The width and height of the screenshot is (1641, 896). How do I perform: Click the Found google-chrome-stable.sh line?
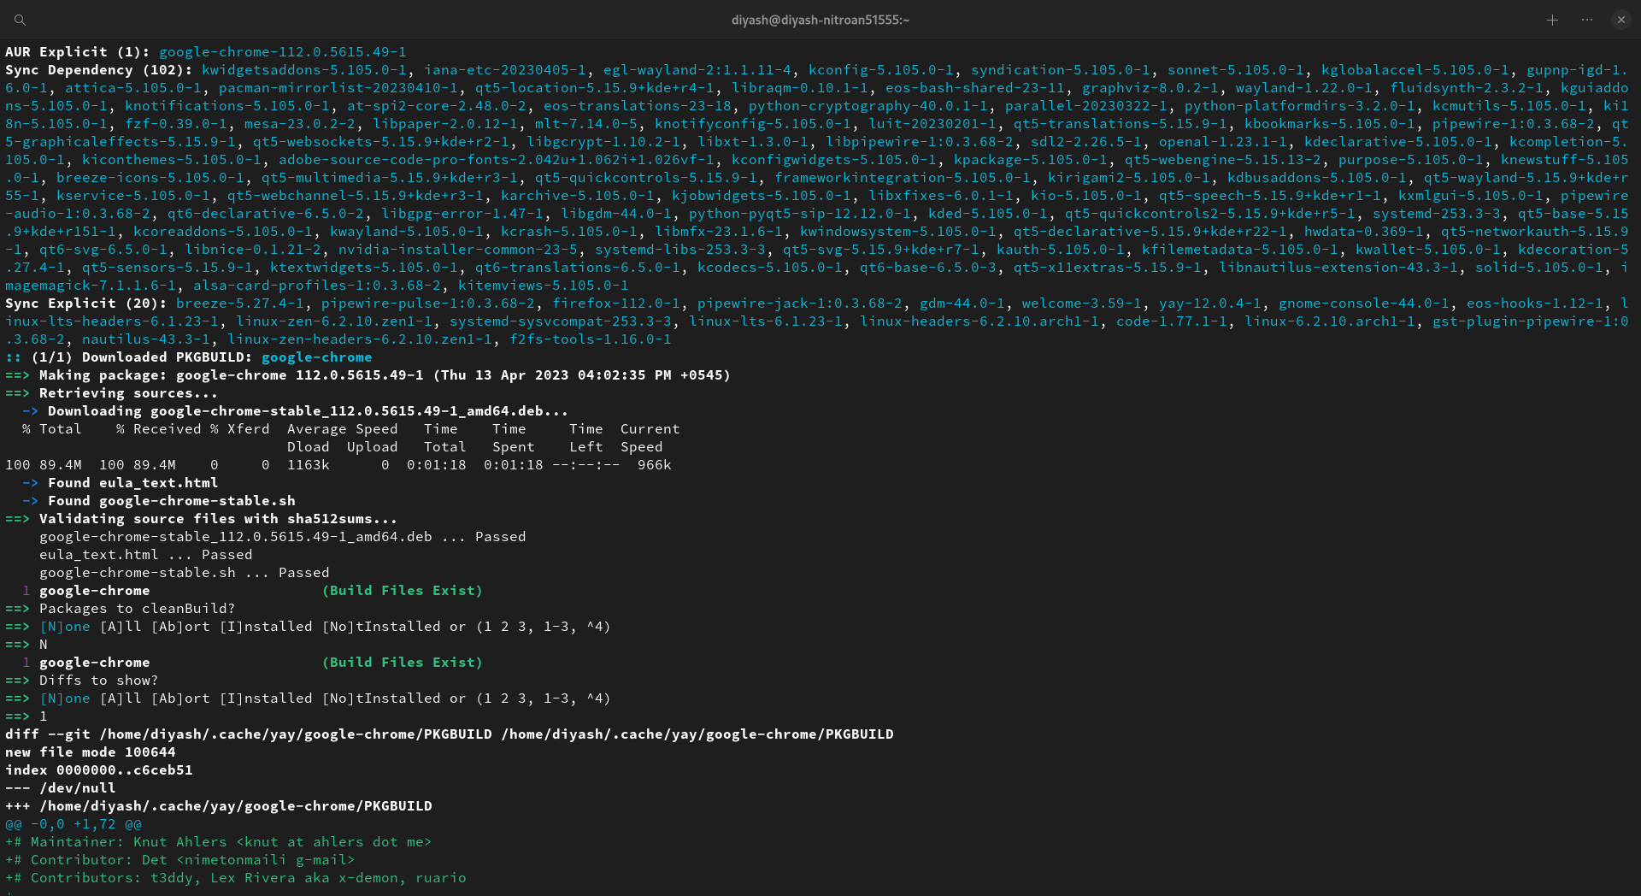point(159,501)
